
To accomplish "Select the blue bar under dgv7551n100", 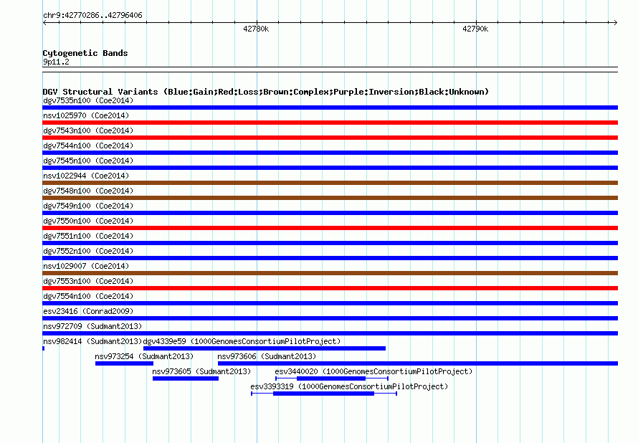I will click(x=330, y=243).
